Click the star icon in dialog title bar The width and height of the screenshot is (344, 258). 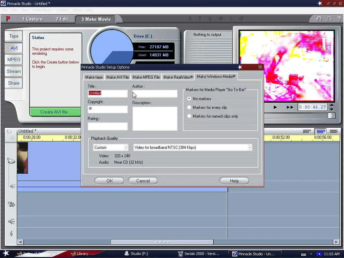pos(240,67)
